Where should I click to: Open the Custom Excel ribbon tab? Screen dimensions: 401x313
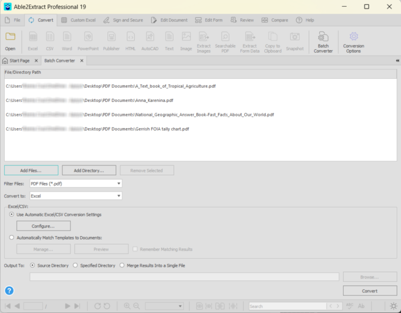point(78,20)
